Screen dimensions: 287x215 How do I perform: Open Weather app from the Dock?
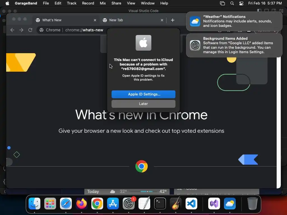point(230,204)
